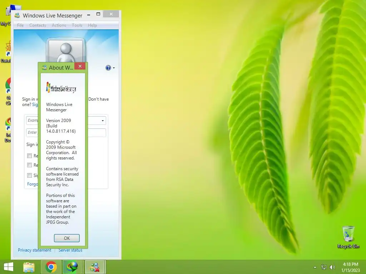Open Google Chrome from the taskbar

tap(51, 267)
